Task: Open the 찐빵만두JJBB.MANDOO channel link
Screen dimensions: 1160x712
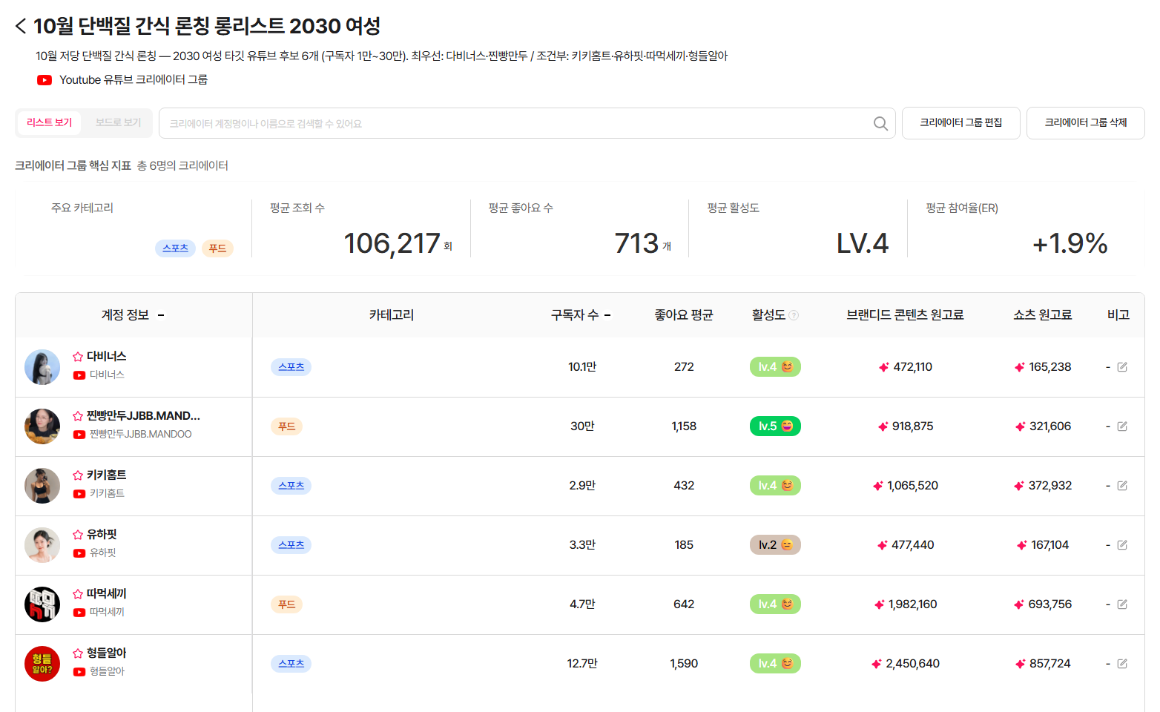Action: click(140, 435)
